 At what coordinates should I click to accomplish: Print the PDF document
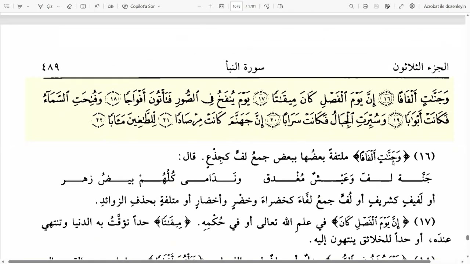pyautogui.click(x=365, y=6)
